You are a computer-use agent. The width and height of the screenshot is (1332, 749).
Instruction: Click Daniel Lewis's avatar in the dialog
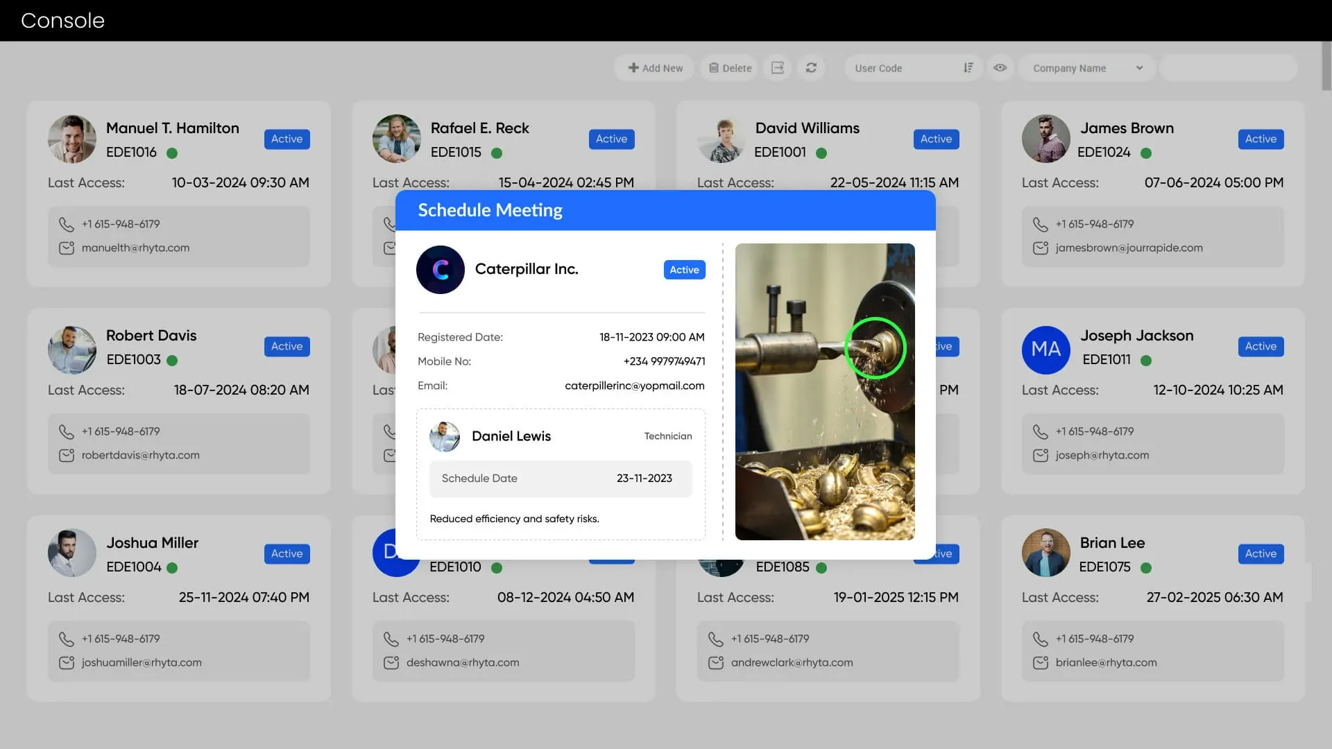(x=445, y=436)
